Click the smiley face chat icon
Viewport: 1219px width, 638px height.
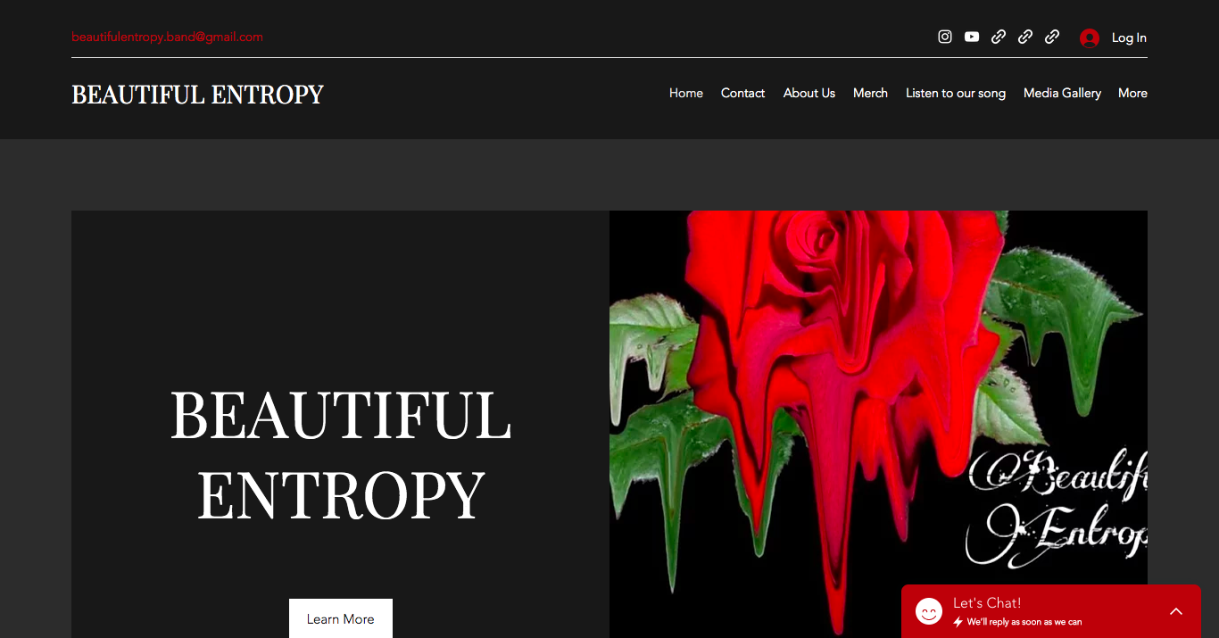tap(929, 611)
